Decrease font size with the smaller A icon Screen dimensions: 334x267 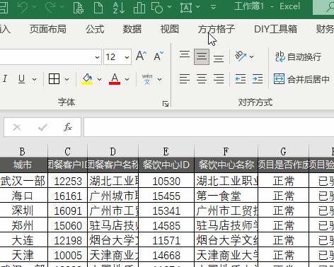click(159, 56)
